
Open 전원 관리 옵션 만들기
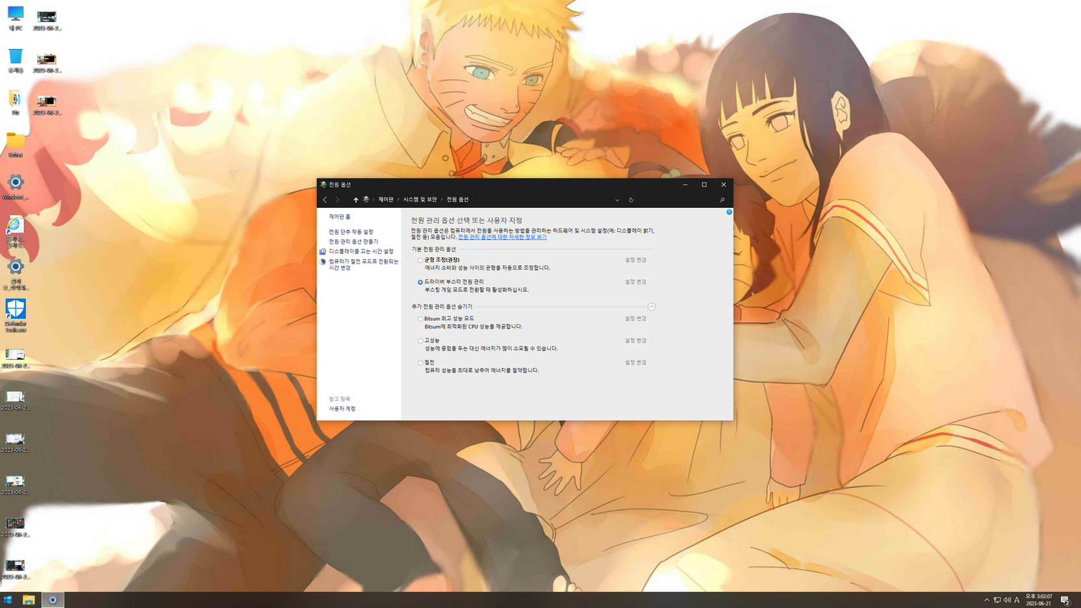point(353,242)
